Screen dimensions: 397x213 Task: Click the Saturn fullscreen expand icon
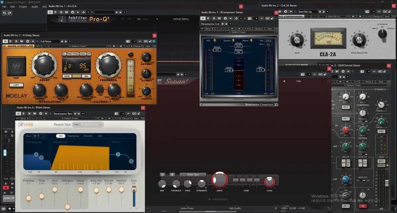(329, 81)
